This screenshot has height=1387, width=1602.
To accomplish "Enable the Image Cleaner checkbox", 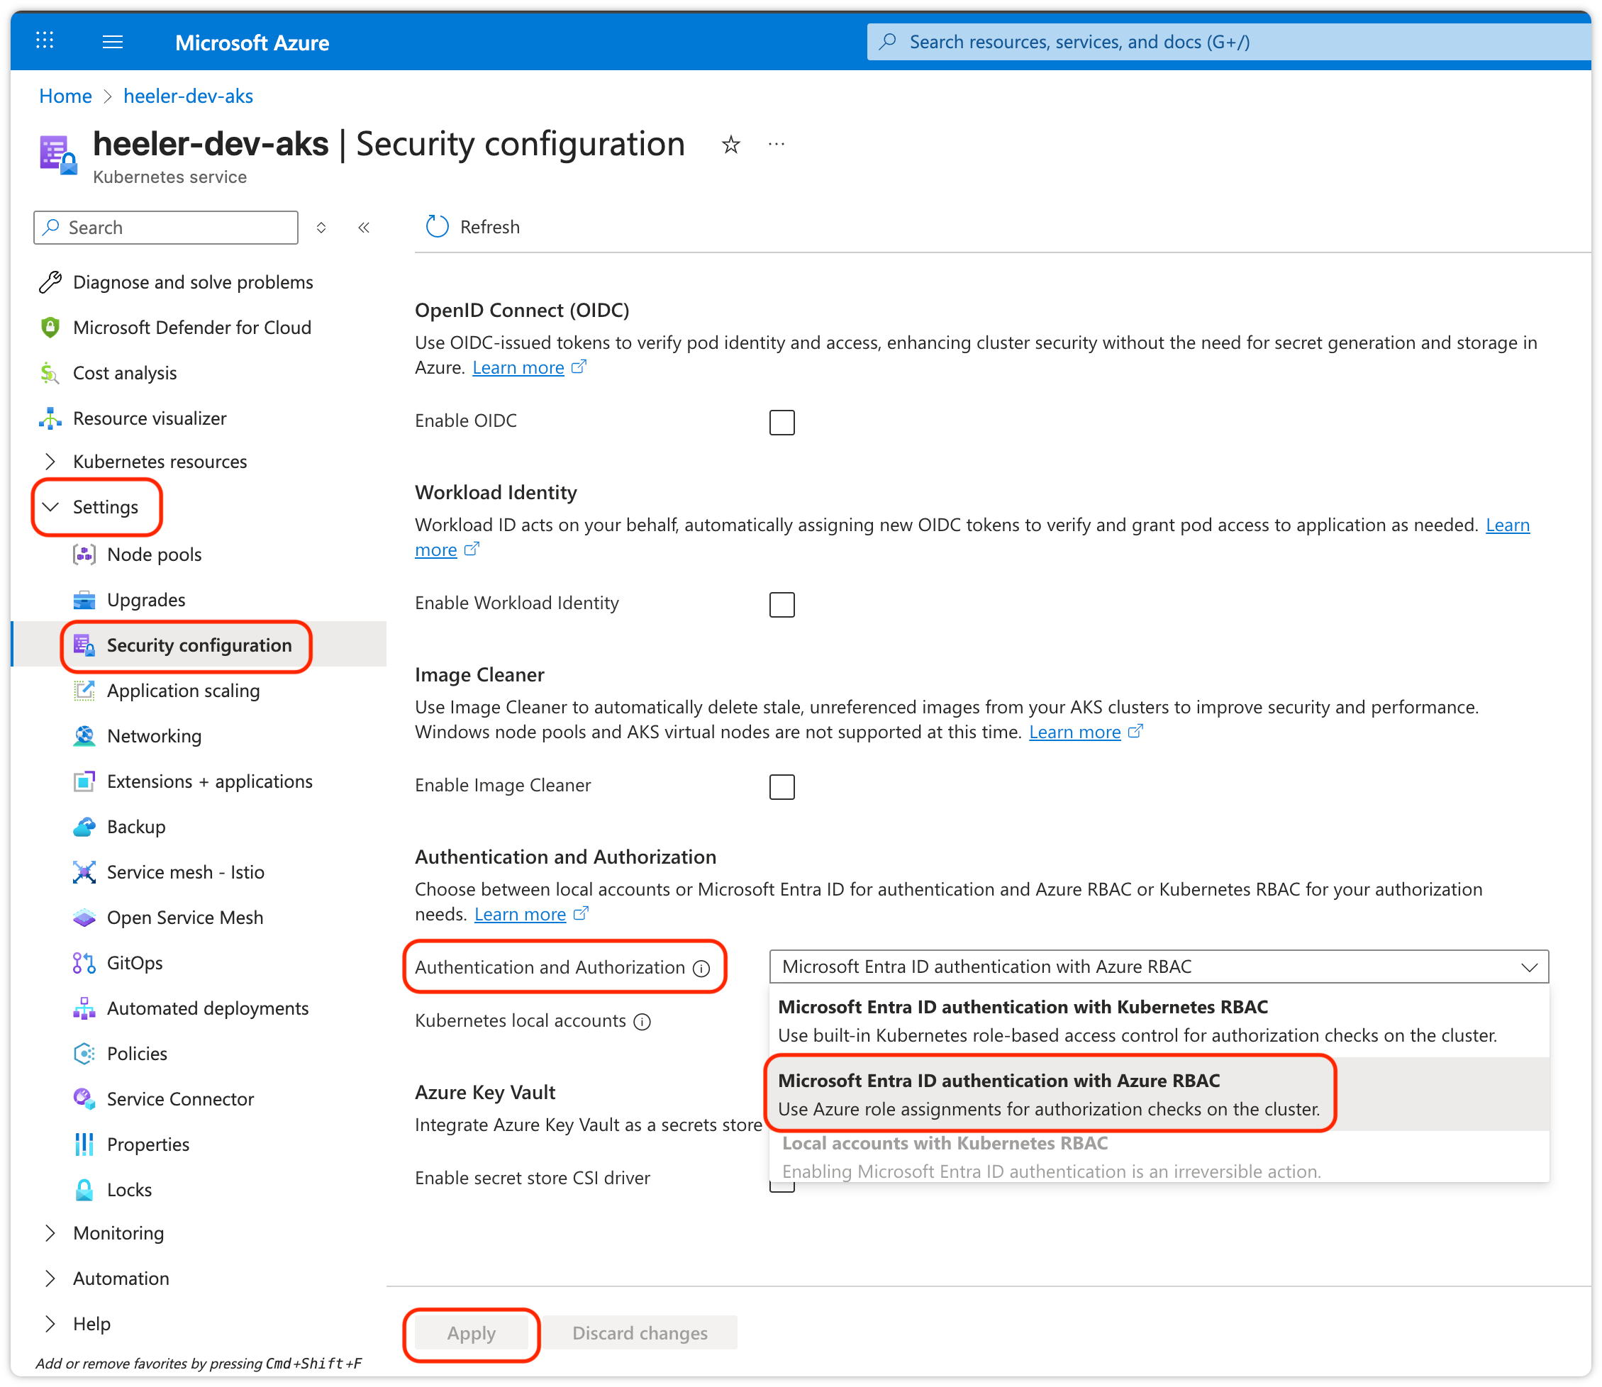I will click(781, 787).
